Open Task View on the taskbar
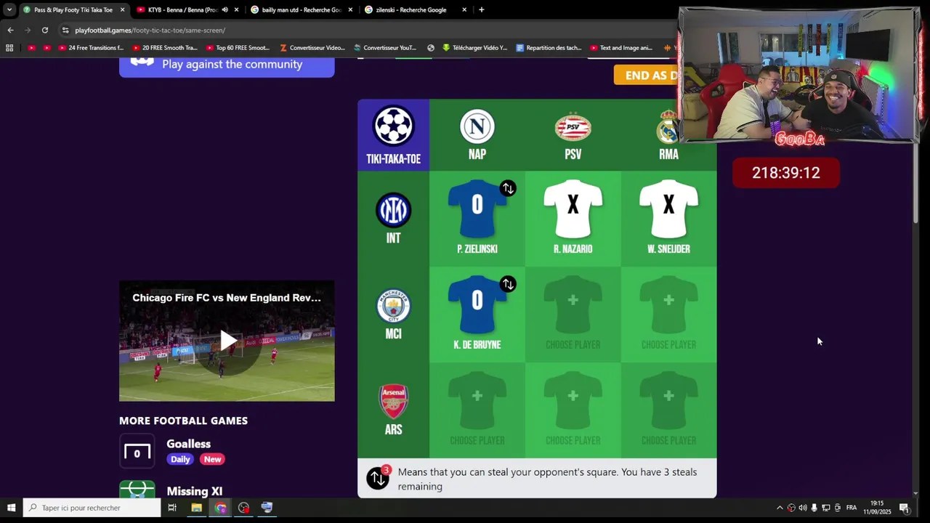Viewport: 930px width, 523px height. pos(172,508)
